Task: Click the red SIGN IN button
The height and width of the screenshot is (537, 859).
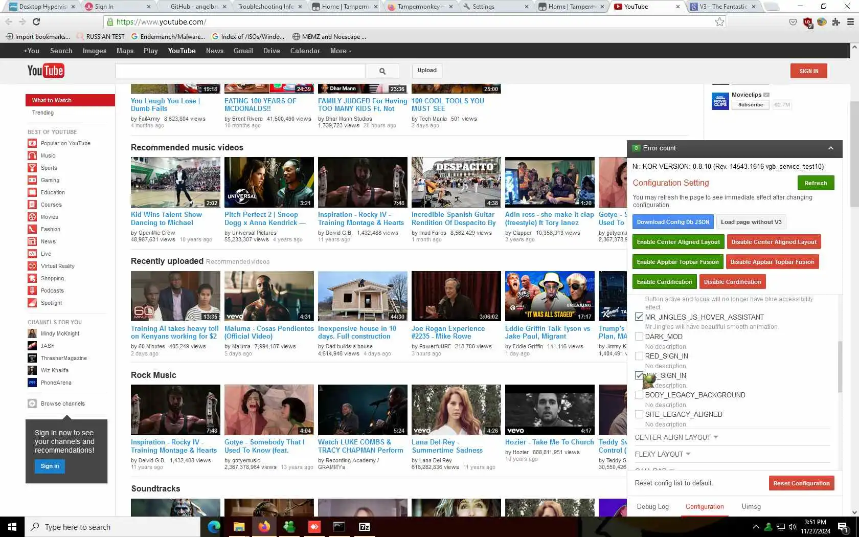Action: [x=808, y=71]
